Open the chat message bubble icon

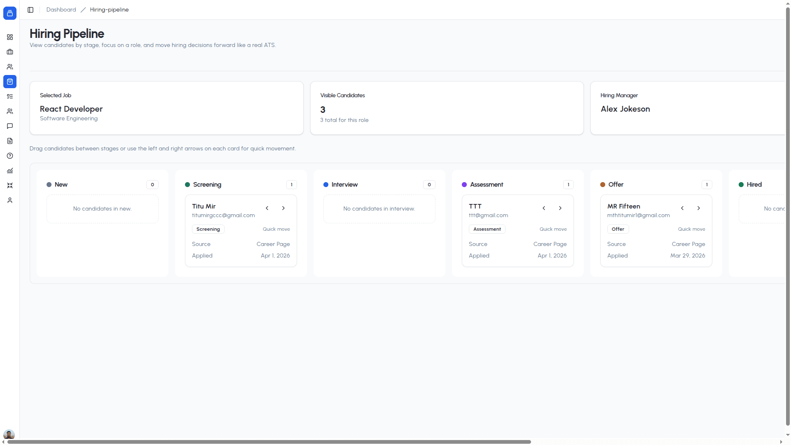tap(10, 126)
